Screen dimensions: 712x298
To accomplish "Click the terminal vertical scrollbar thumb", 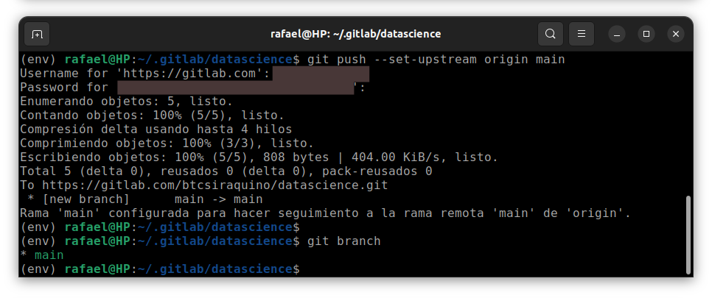I will 689,235.
